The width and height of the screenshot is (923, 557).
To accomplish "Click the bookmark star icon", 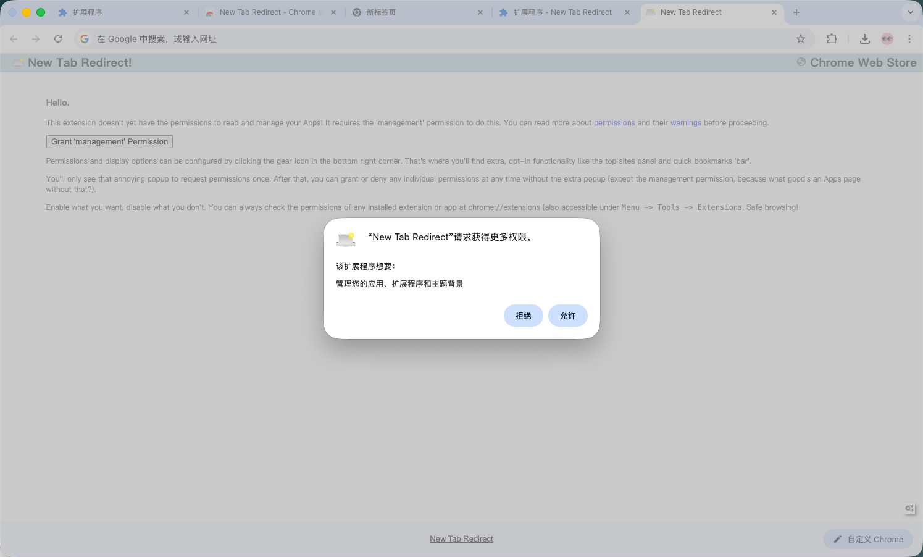I will (801, 39).
